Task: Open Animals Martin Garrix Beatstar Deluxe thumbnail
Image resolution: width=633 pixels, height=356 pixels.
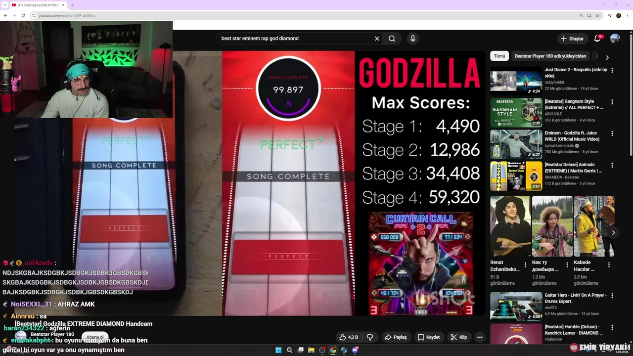Action: 516,176
